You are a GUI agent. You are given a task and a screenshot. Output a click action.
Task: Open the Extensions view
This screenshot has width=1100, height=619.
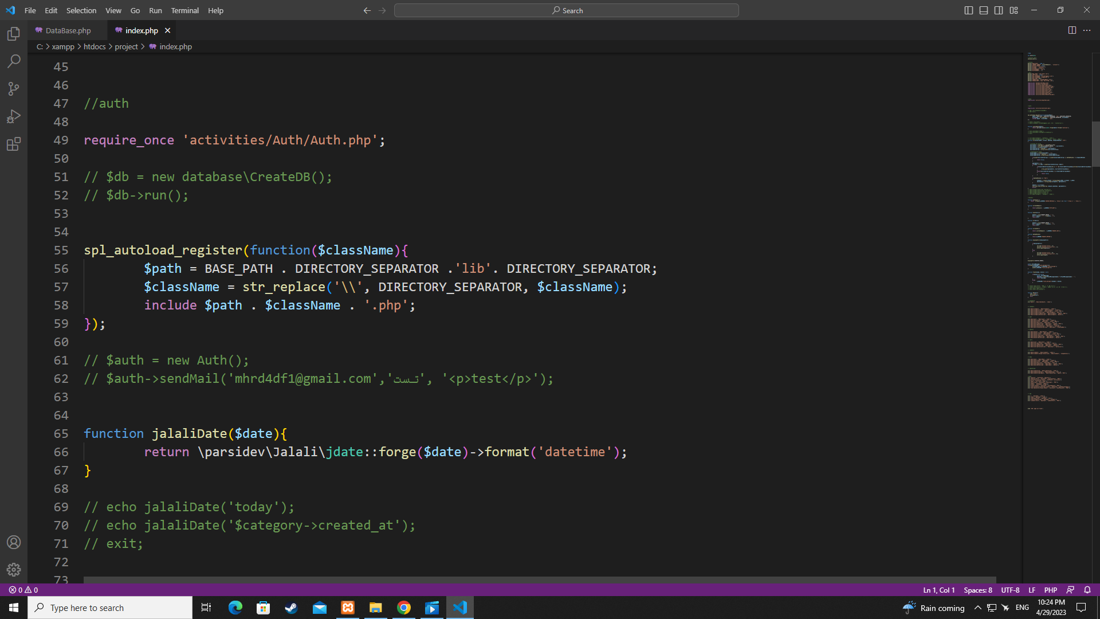[14, 144]
